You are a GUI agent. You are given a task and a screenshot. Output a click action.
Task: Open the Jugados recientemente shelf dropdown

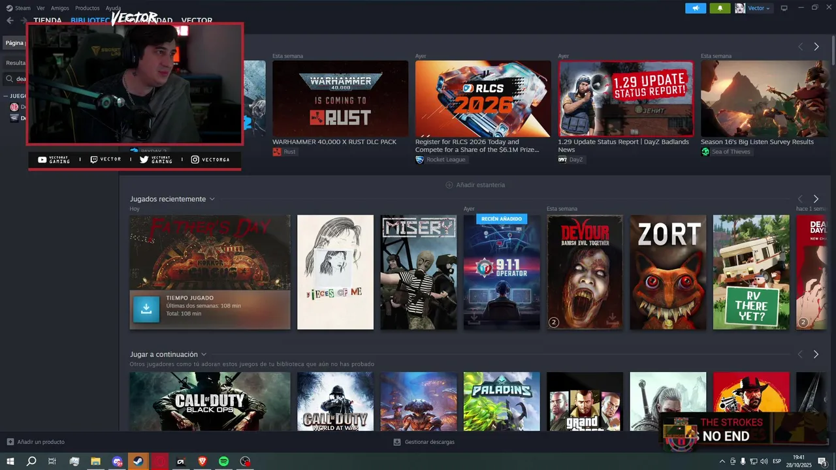(212, 199)
